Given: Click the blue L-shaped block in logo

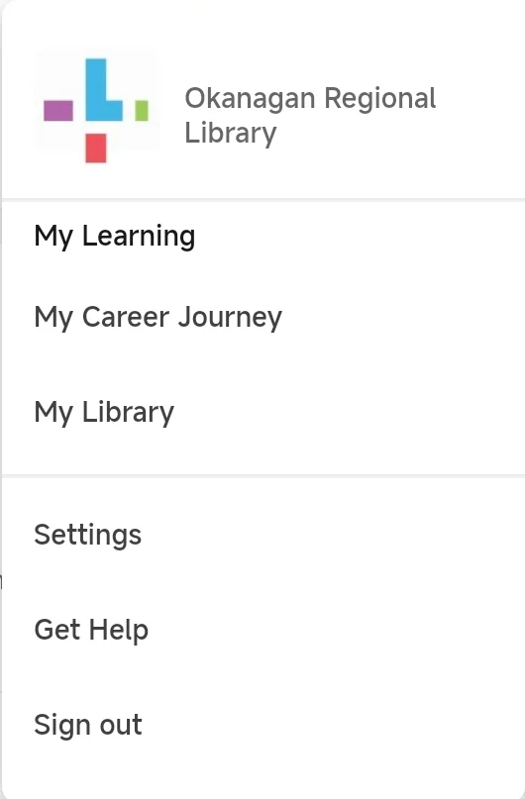Looking at the screenshot, I should [x=101, y=90].
